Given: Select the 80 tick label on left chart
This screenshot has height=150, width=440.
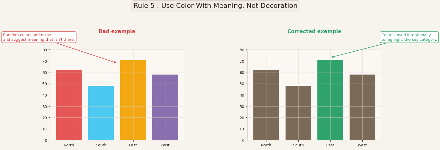Looking at the screenshot, I should click(45, 50).
